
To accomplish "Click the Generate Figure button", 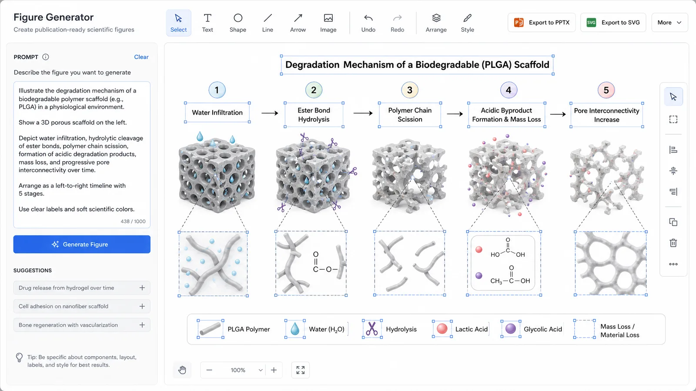I will coord(82,244).
